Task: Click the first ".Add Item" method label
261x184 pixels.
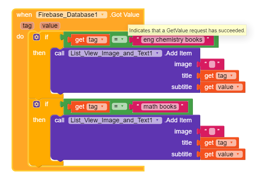Action: tap(178, 53)
